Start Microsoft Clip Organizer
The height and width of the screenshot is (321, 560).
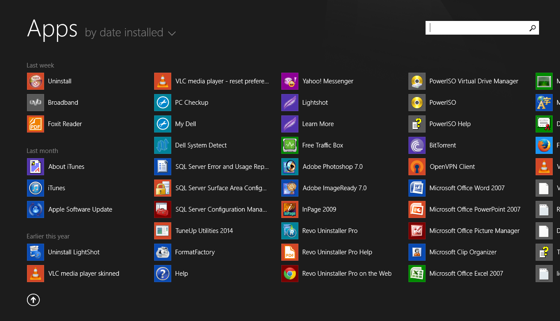click(x=453, y=252)
